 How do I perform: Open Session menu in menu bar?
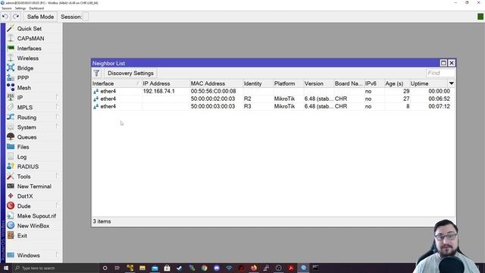pyautogui.click(x=7, y=8)
